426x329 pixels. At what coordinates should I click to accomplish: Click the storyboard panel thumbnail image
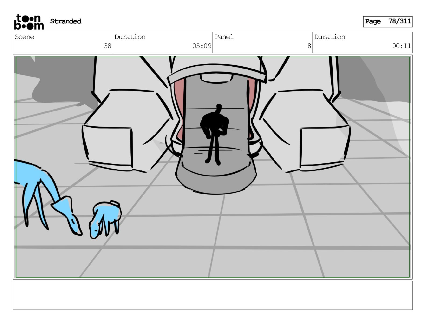point(212,167)
